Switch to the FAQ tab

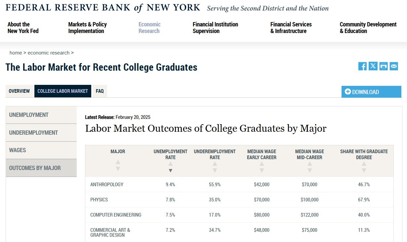coord(100,91)
